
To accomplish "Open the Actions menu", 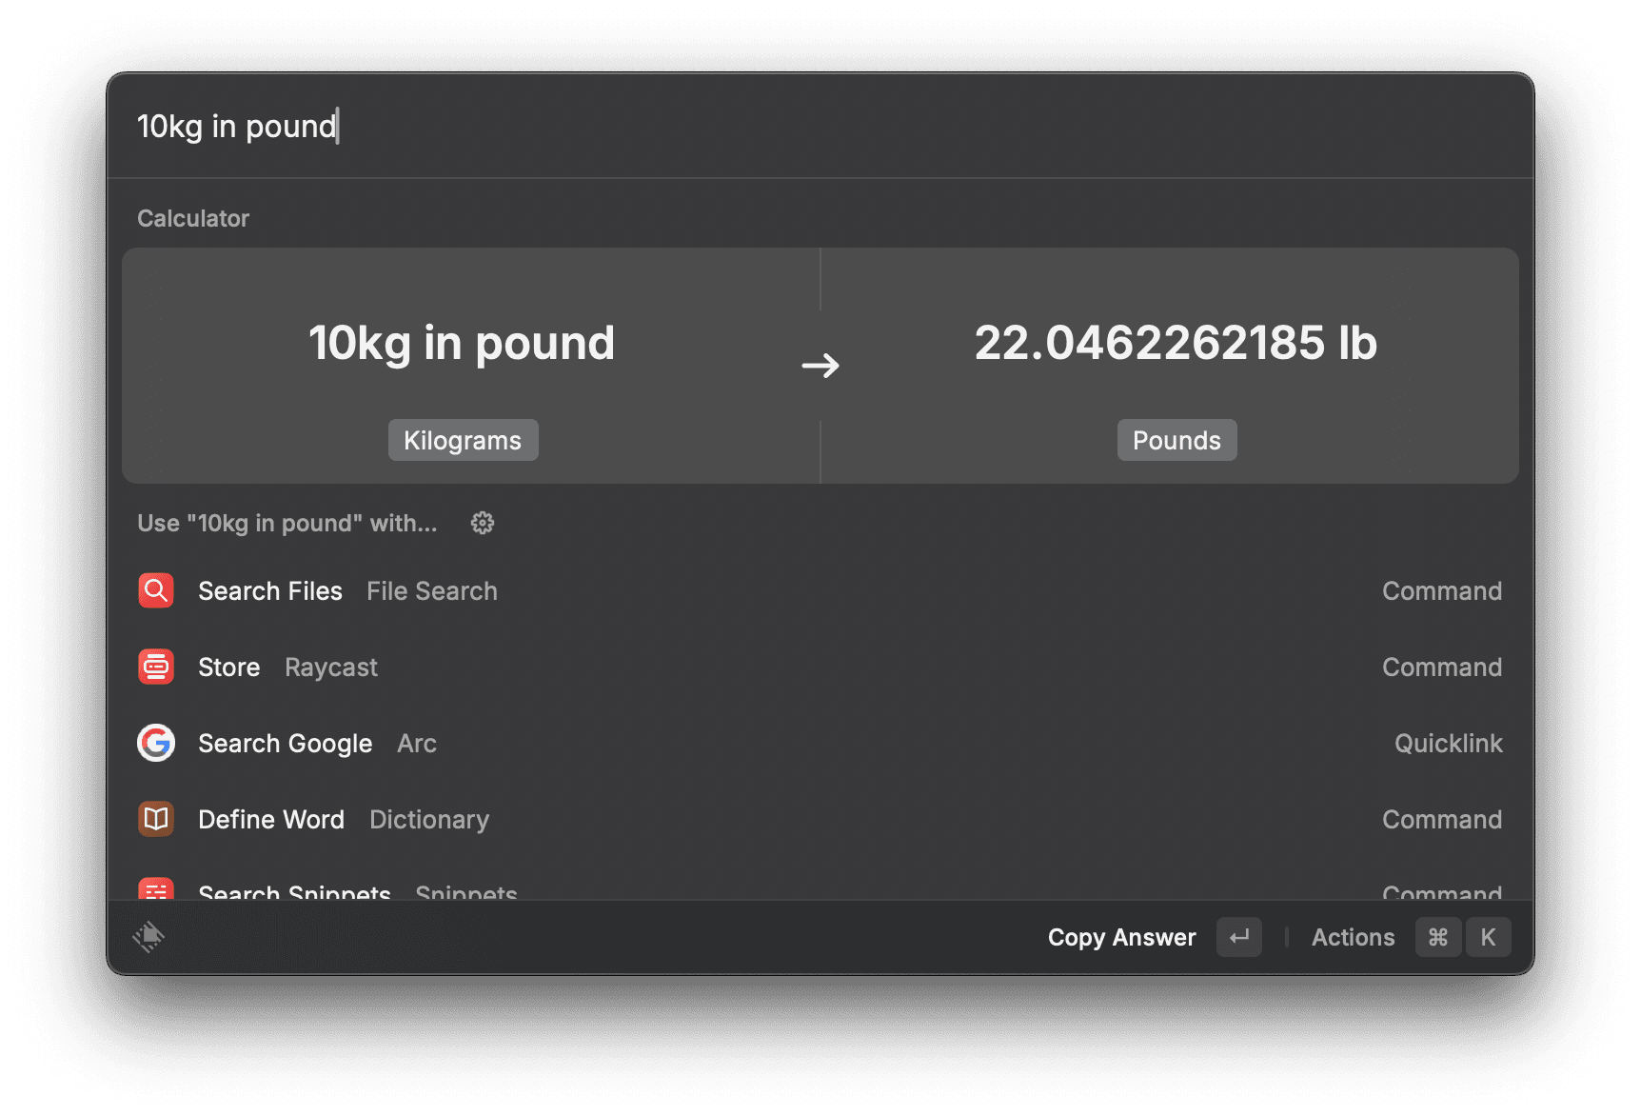I will coord(1353,936).
